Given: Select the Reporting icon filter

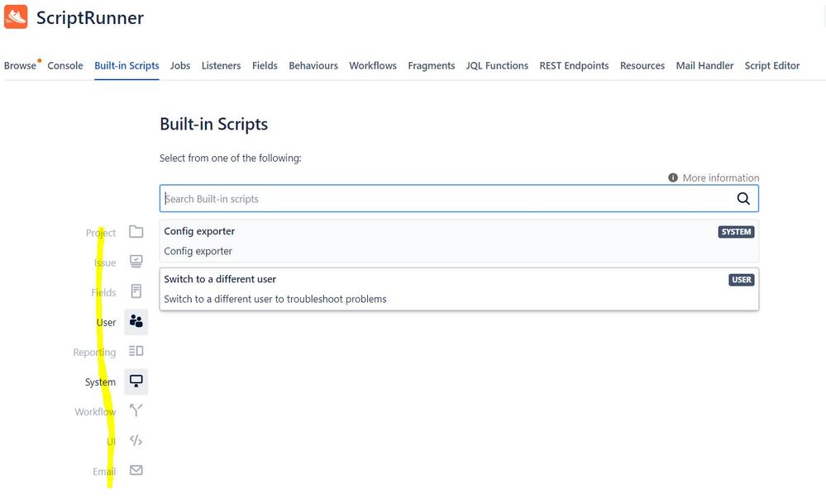Looking at the screenshot, I should click(136, 351).
